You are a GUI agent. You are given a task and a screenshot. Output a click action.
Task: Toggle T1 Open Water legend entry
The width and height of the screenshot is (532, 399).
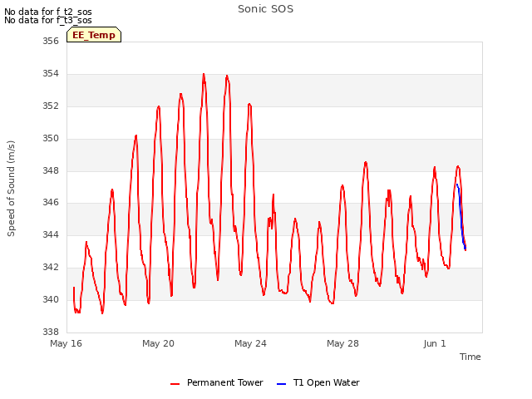pyautogui.click(x=318, y=382)
